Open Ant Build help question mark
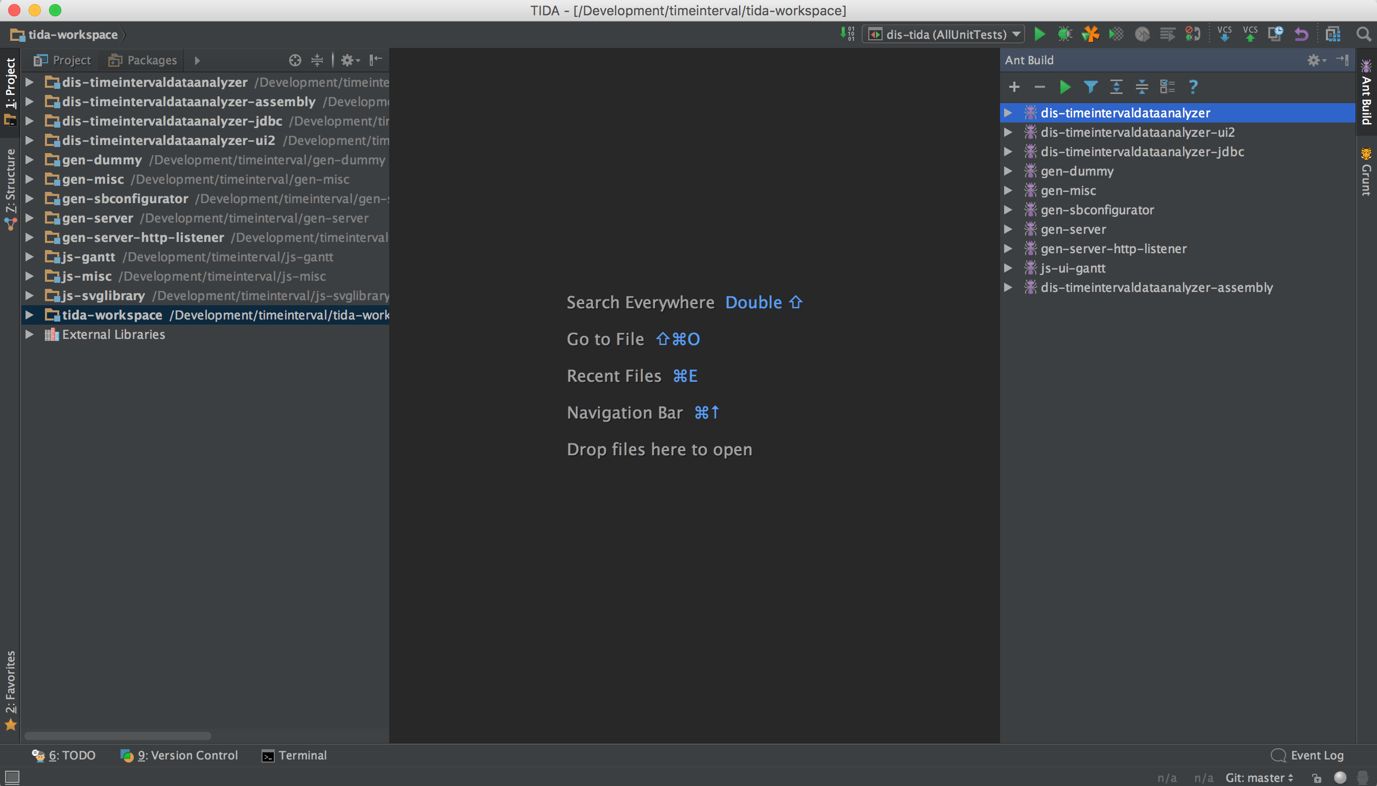The width and height of the screenshot is (1377, 786). 1193,87
